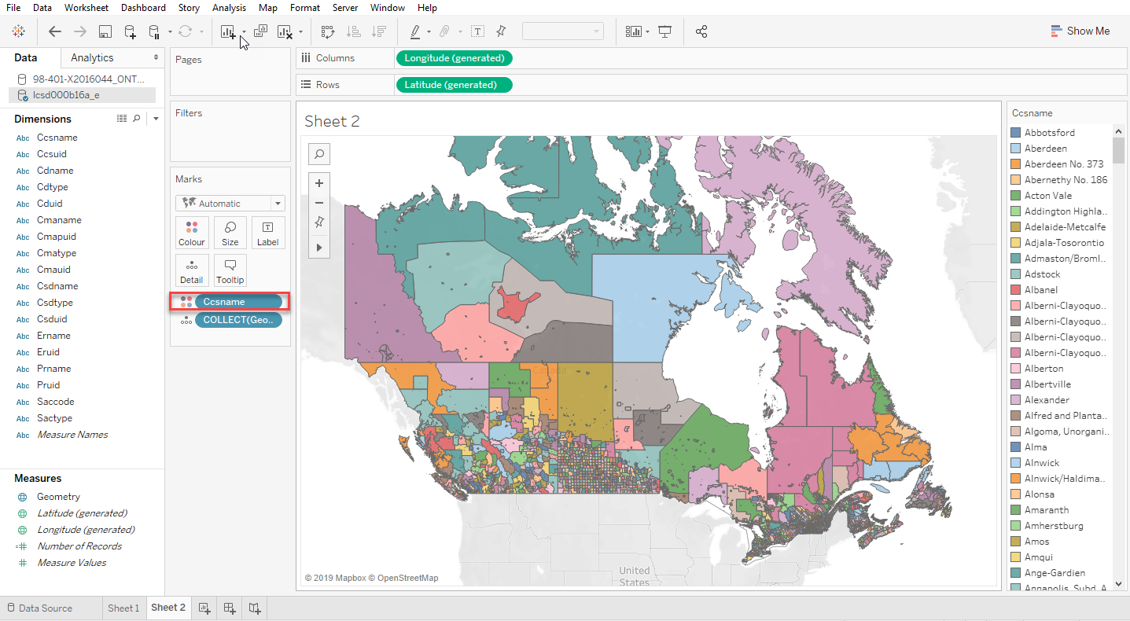Click the Share workbook icon
Image resolution: width=1130 pixels, height=621 pixels.
point(701,31)
